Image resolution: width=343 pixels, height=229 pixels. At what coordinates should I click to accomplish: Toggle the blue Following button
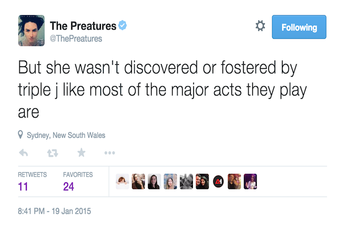(298, 27)
